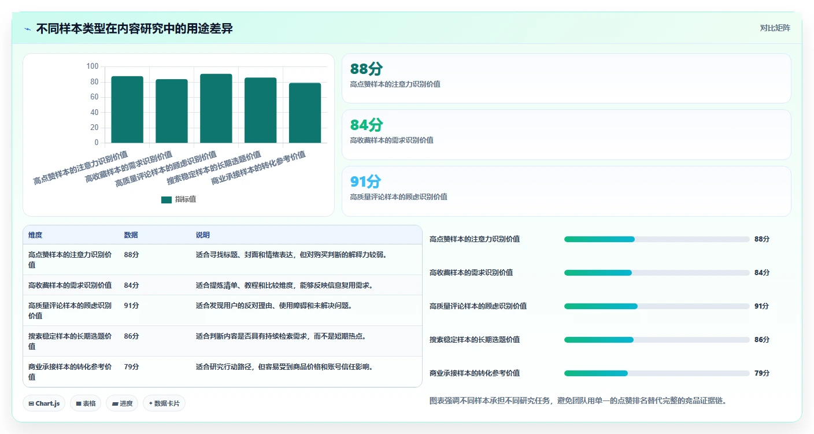Click table cell 搜索稳定样本的长期选题价值 in 维度 column
The height and width of the screenshot is (434, 814).
click(x=70, y=341)
